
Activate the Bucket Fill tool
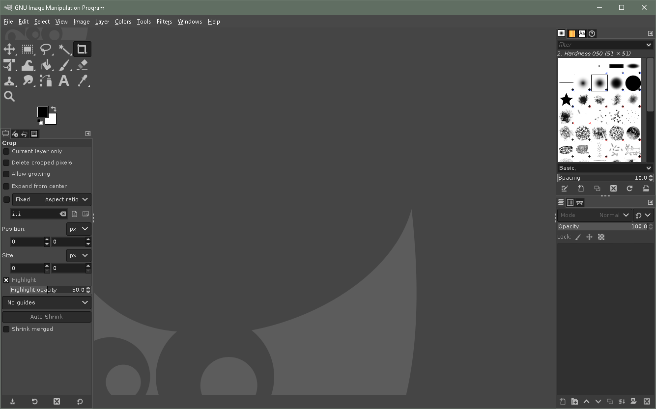tap(46, 65)
